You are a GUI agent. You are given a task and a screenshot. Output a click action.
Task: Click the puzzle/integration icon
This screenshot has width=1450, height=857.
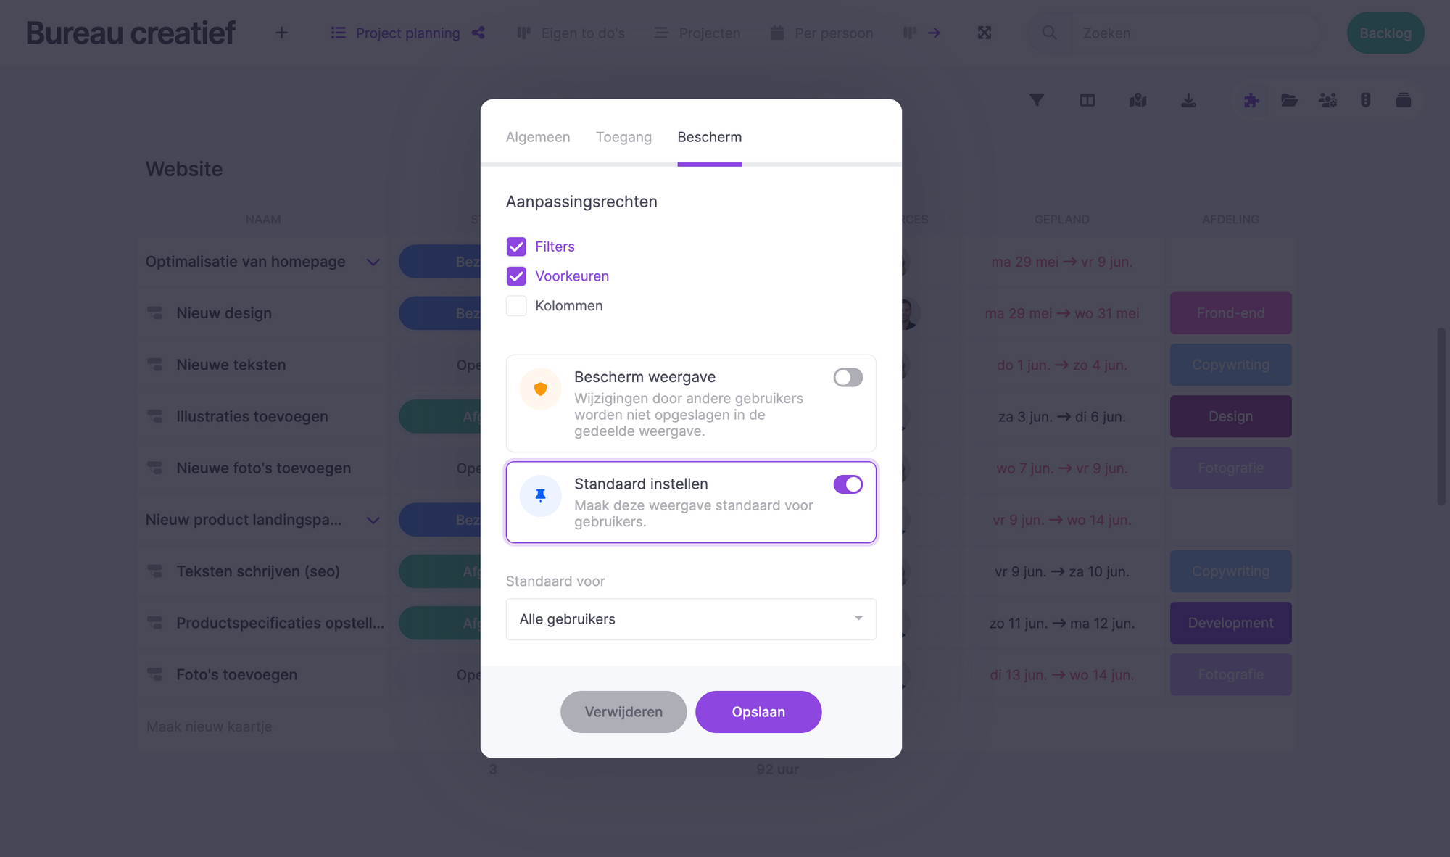point(1250,100)
